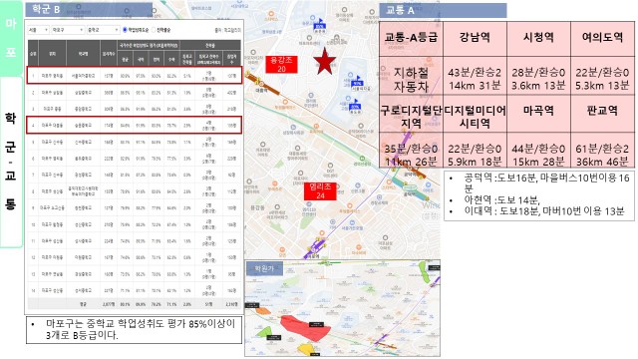The image size is (638, 359).
Task: Click the 이대역 도보18분 bullet line
Action: (x=544, y=211)
